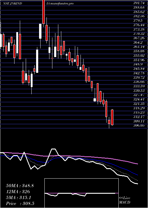Click the Live MACD label
Screen dimensions: 148x208
[125, 200]
